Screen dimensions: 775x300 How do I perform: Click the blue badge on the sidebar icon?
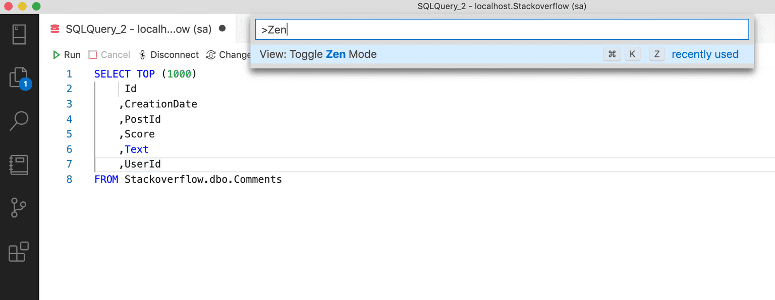tap(24, 84)
